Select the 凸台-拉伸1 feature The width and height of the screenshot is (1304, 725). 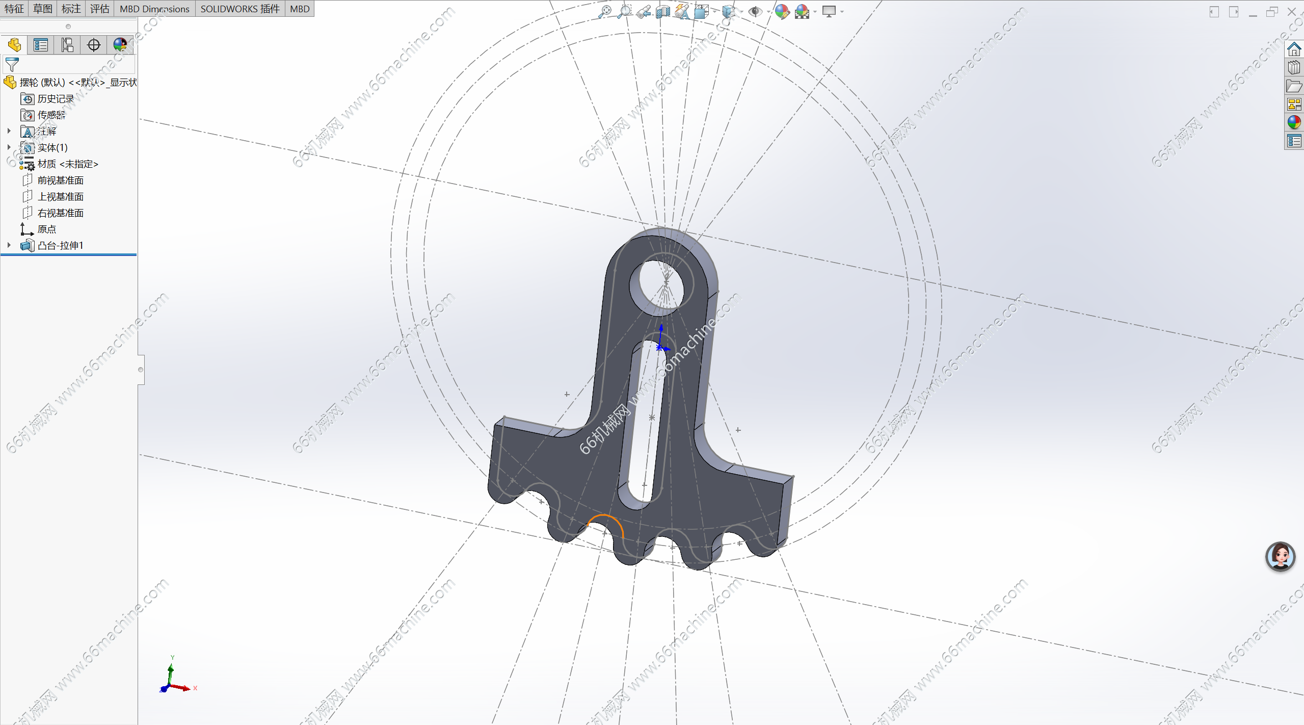coord(52,245)
